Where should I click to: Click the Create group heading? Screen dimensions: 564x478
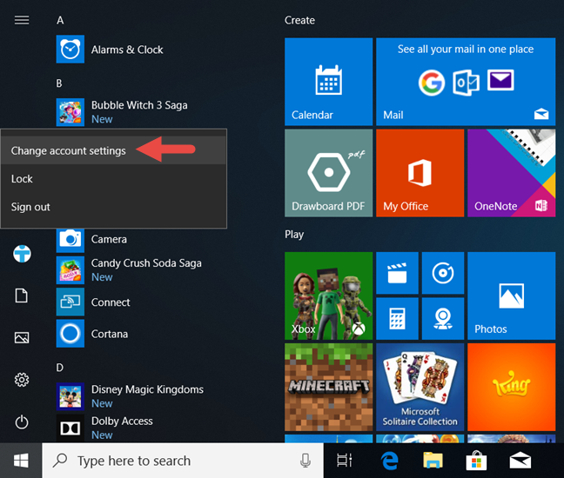(x=299, y=21)
